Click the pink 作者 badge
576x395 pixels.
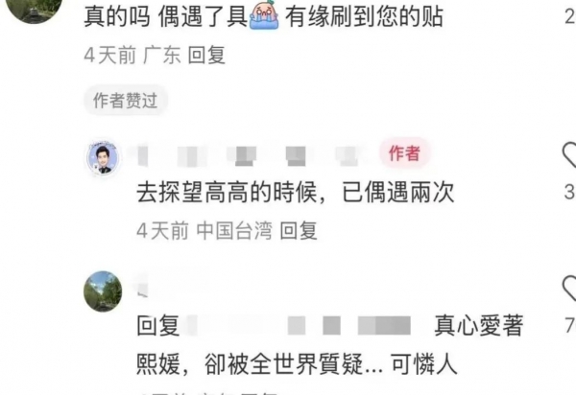pyautogui.click(x=404, y=153)
